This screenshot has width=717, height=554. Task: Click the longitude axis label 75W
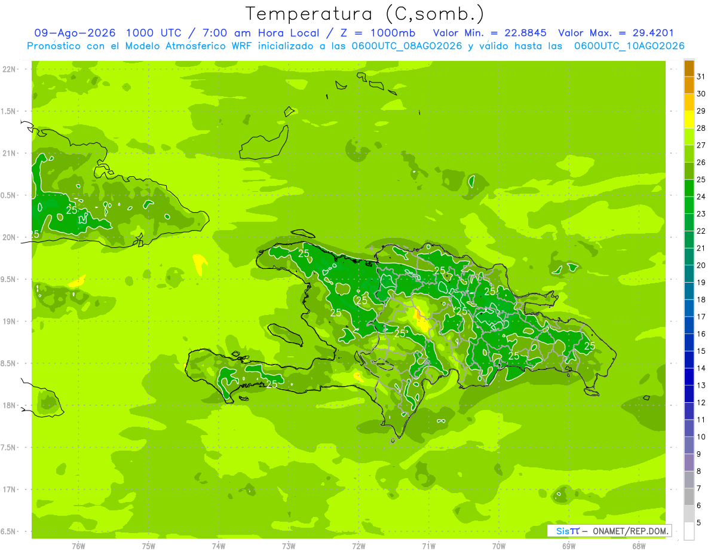pos(149,546)
